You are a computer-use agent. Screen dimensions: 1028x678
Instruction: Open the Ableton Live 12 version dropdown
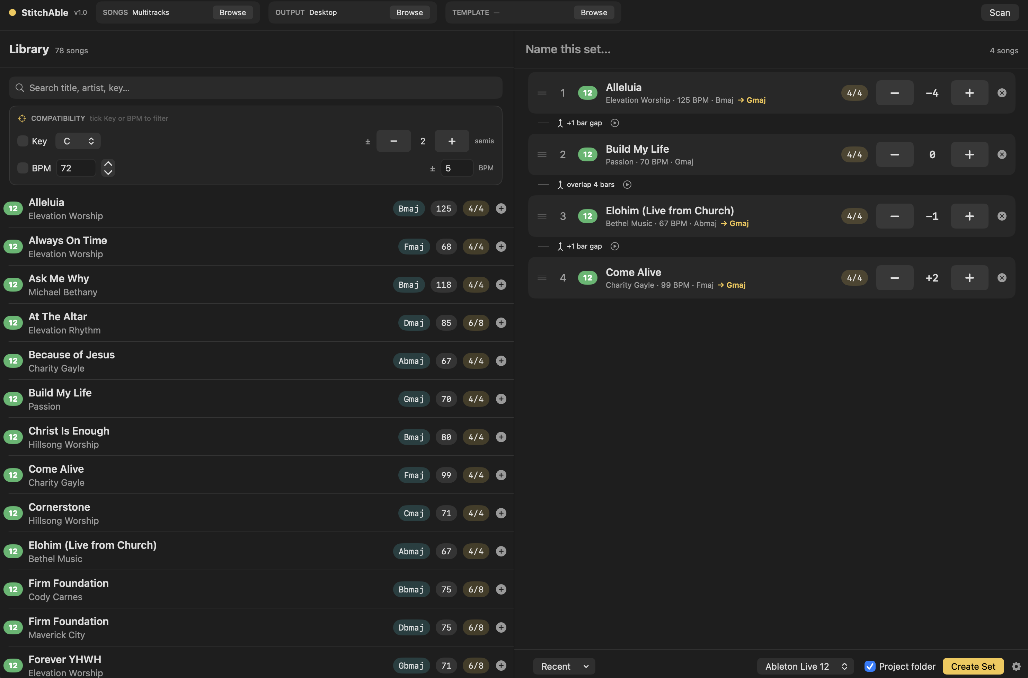point(805,666)
